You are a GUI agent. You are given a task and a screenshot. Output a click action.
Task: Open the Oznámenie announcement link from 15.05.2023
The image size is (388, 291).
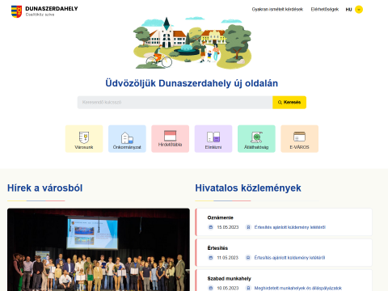(x=290, y=227)
